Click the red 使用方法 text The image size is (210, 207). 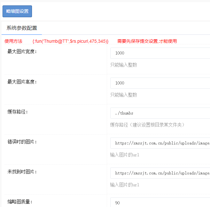point(13,41)
